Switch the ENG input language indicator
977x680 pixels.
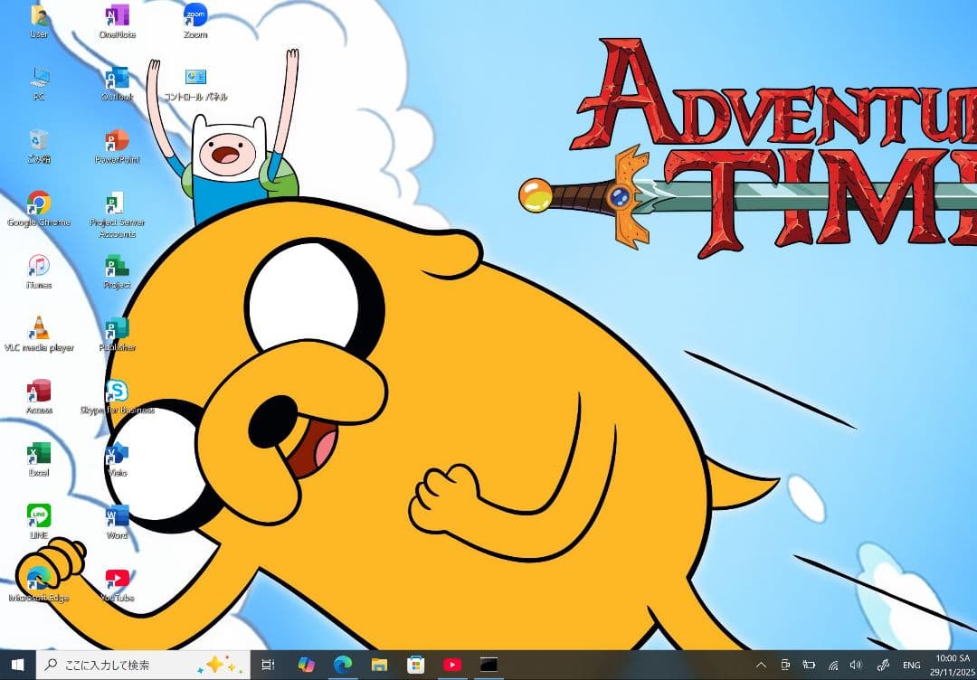coord(911,665)
